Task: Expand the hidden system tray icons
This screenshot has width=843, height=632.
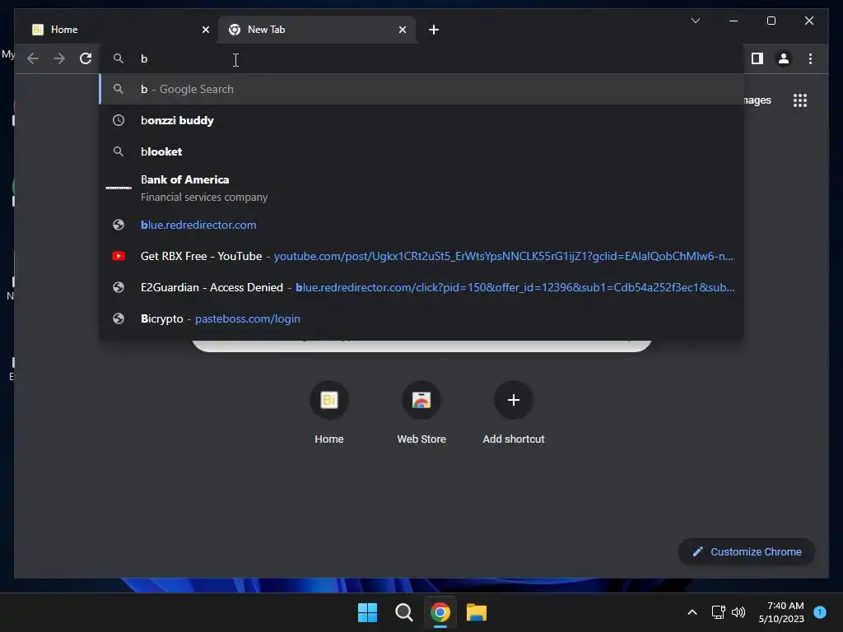Action: 692,612
